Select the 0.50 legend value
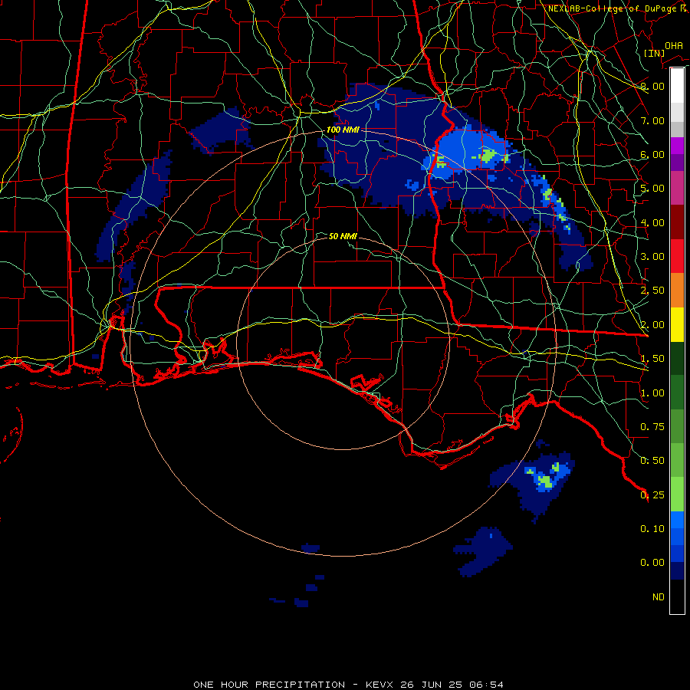Image resolution: width=690 pixels, height=690 pixels. pos(652,461)
